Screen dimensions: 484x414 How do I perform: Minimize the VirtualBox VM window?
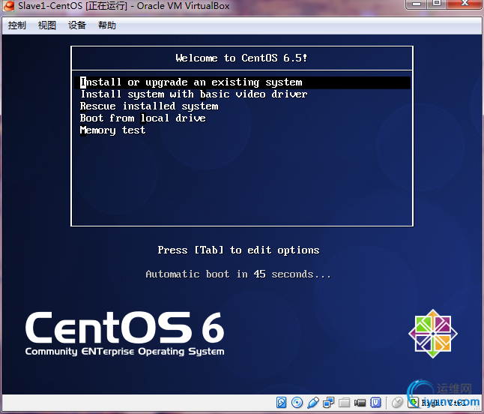coord(417,4)
